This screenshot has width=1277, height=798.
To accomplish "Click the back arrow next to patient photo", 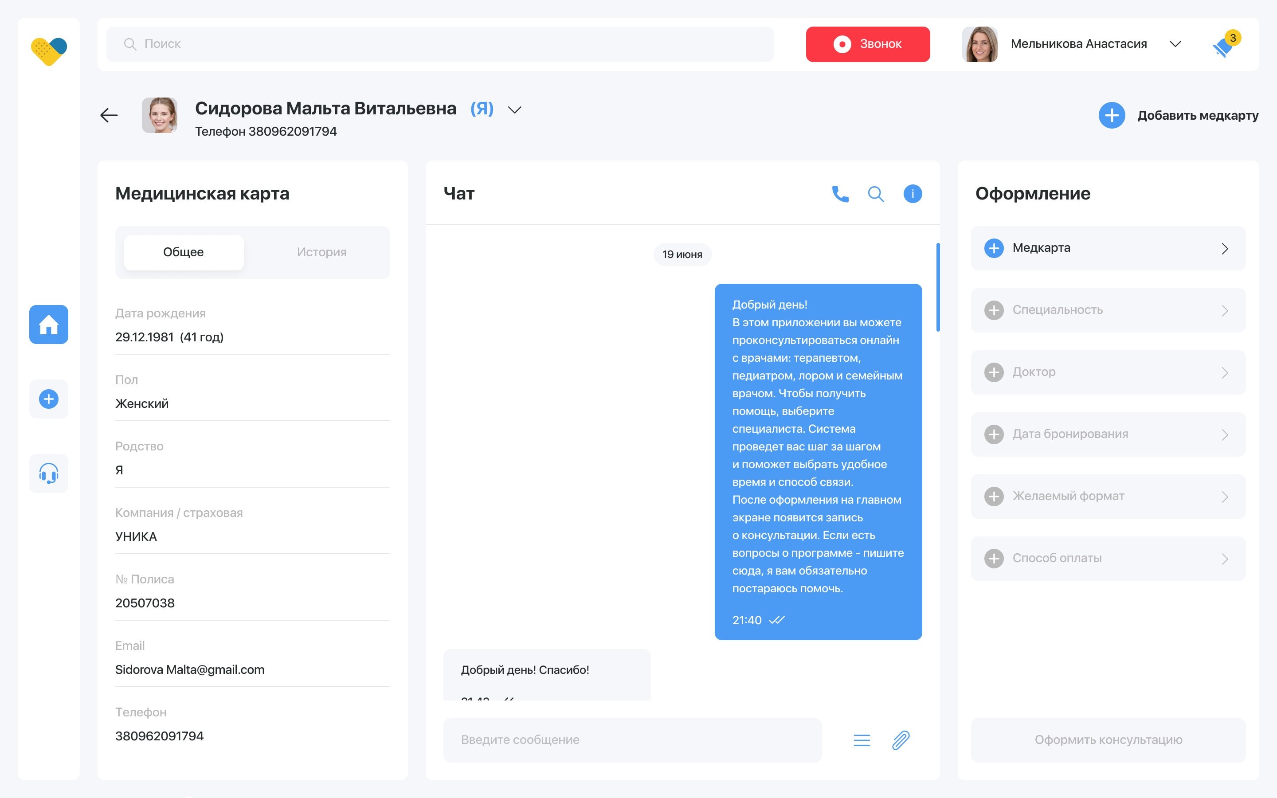I will pyautogui.click(x=109, y=115).
